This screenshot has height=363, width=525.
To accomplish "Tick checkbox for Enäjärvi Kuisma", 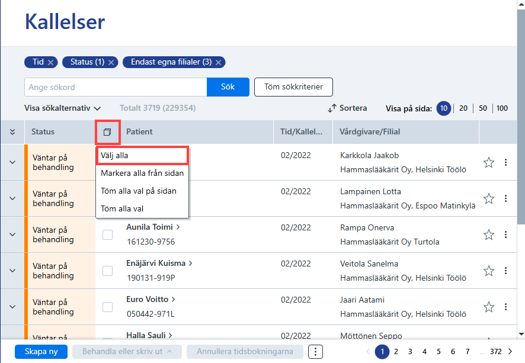I will pos(107,271).
